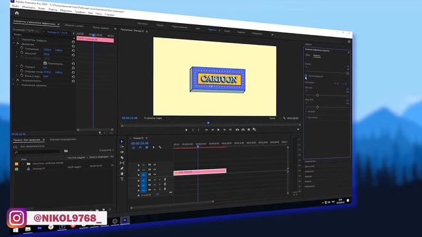
Task: Play the sequence in Program Monitor
Action: (218, 130)
